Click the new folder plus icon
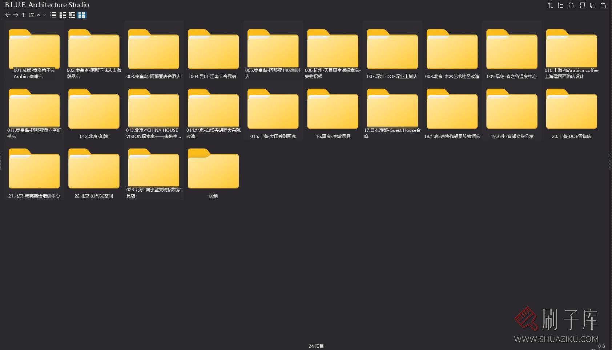Screen dimensions: 612x350 click(x=582, y=5)
